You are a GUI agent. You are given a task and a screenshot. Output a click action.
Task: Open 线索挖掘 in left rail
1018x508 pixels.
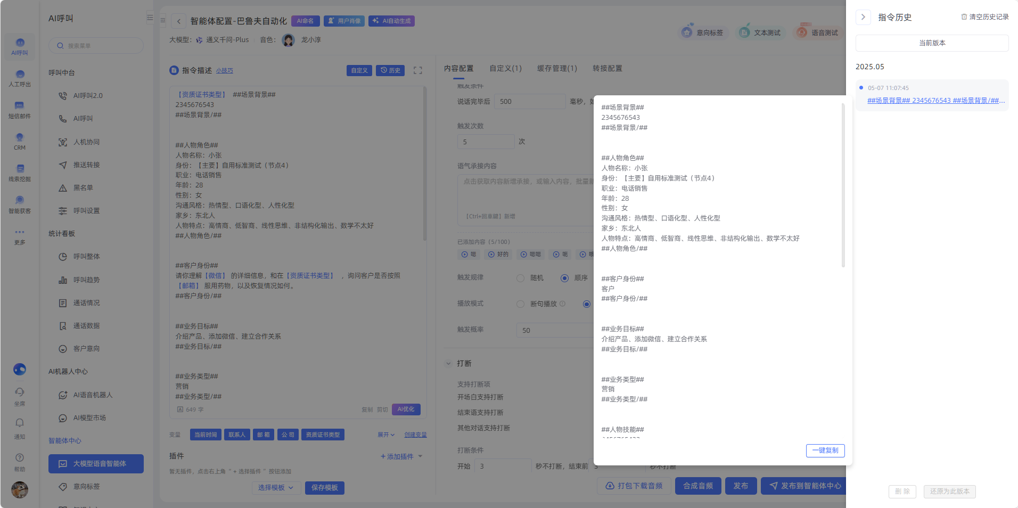pyautogui.click(x=20, y=173)
